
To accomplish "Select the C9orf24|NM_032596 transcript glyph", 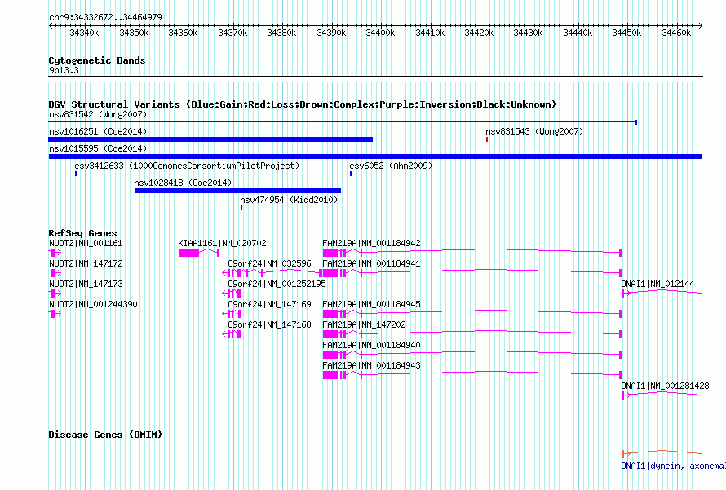I will (x=272, y=273).
